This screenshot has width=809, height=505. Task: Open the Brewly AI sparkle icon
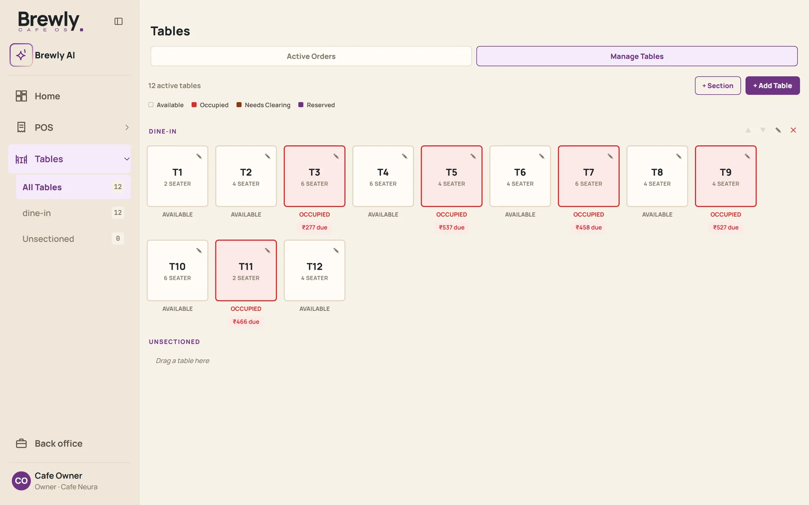pyautogui.click(x=21, y=55)
